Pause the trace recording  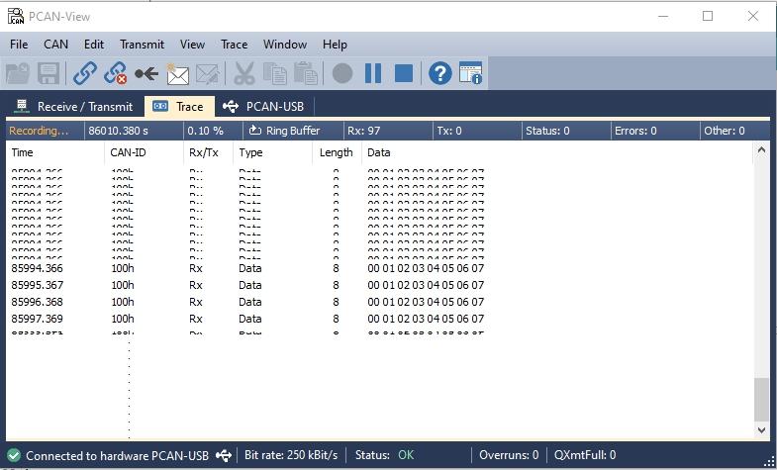[373, 74]
